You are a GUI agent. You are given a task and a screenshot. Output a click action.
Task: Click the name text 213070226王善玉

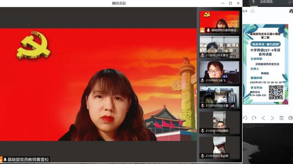tap(217, 55)
